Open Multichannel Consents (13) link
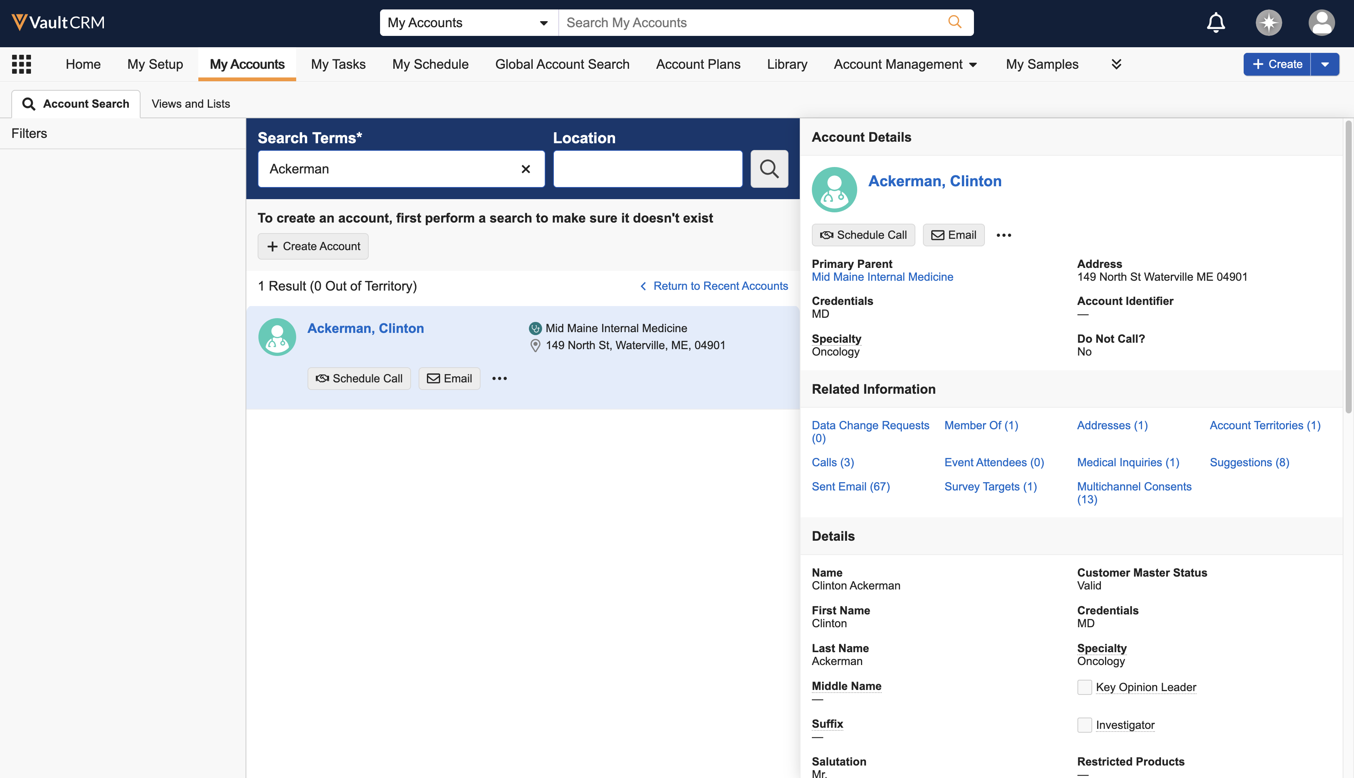1354x778 pixels. 1134,493
